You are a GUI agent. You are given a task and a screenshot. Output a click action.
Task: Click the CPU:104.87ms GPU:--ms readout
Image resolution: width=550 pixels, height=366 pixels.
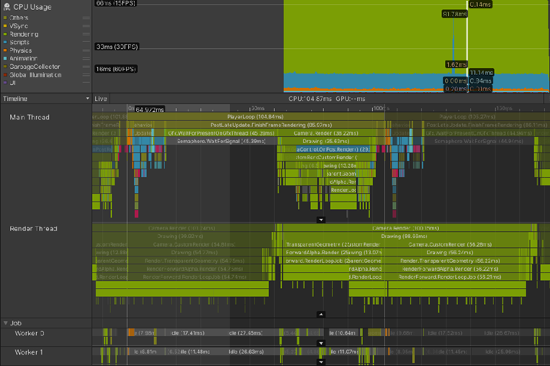[x=326, y=99]
